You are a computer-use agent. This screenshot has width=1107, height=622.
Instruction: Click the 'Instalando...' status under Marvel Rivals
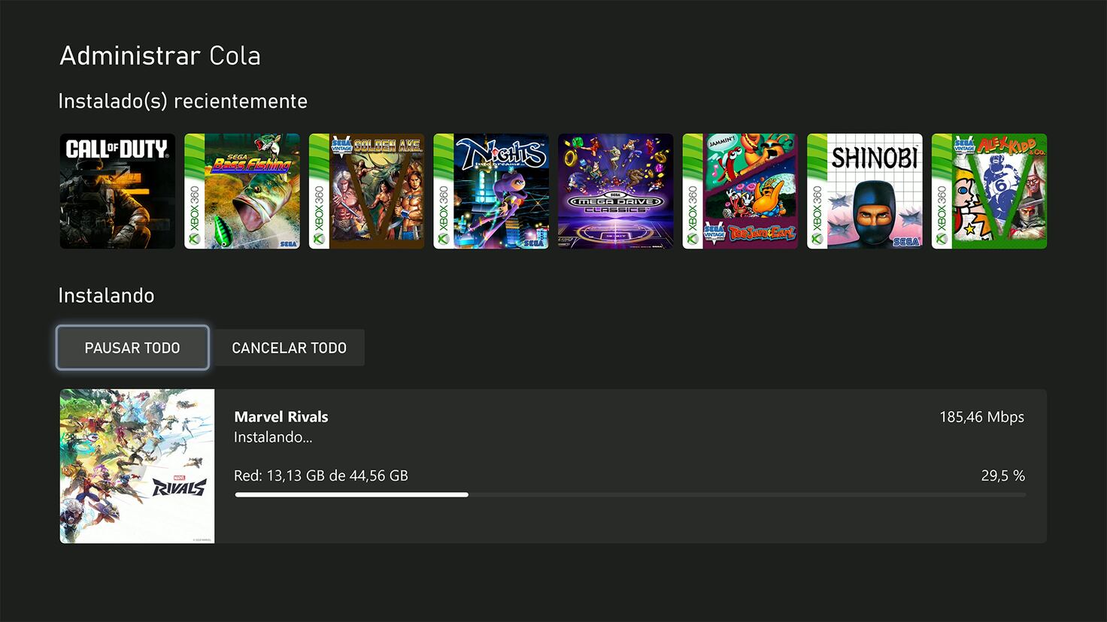click(272, 437)
